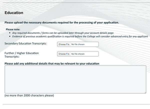Click 'Please upload the necessary documents' instruction

[x=62, y=23]
